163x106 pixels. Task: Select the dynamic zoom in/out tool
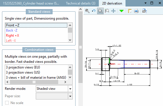pos(107,11)
